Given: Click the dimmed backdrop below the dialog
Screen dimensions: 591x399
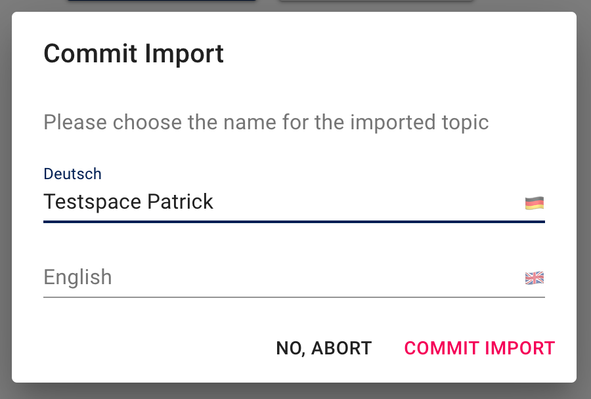Looking at the screenshot, I should point(295,391).
